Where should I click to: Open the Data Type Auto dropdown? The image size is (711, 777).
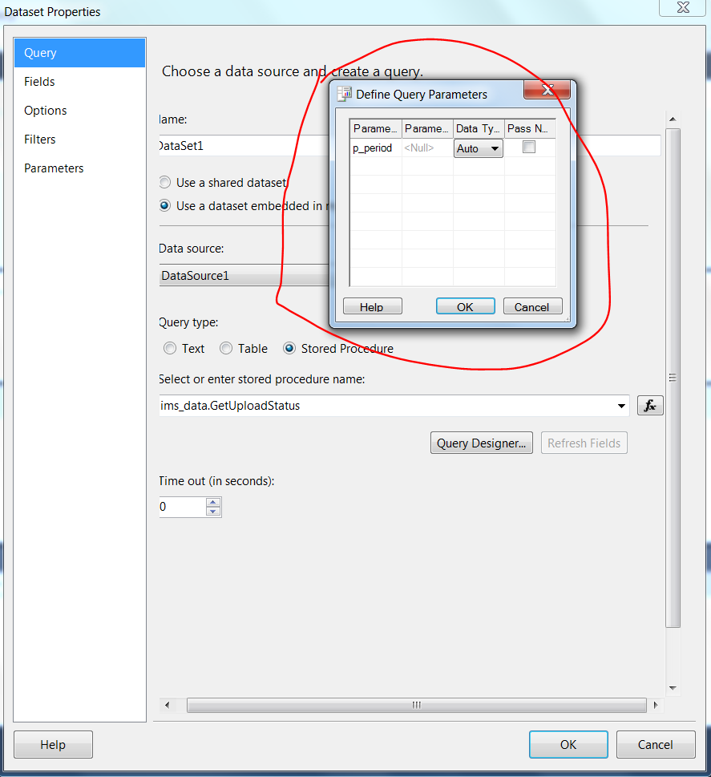478,148
